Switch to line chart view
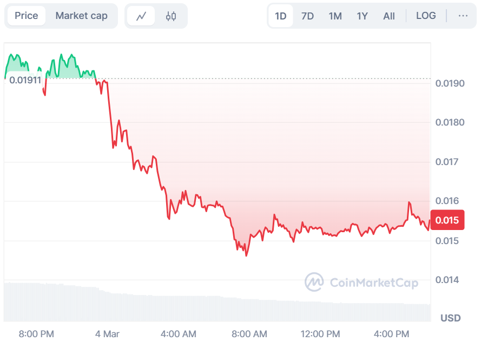The width and height of the screenshot is (481, 348). point(141,16)
